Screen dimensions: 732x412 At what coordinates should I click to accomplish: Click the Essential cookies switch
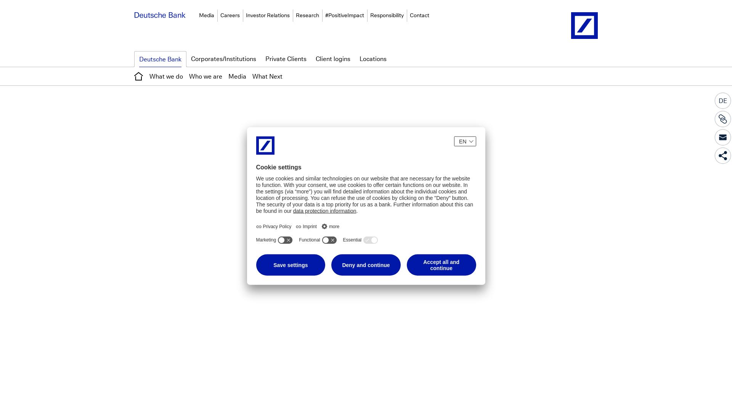click(370, 240)
